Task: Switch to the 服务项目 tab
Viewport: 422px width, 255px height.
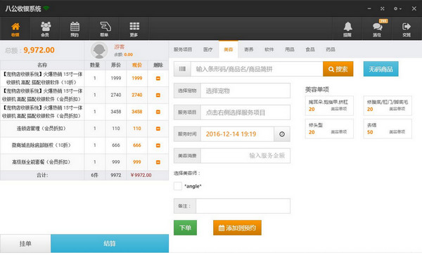Action: coord(183,49)
